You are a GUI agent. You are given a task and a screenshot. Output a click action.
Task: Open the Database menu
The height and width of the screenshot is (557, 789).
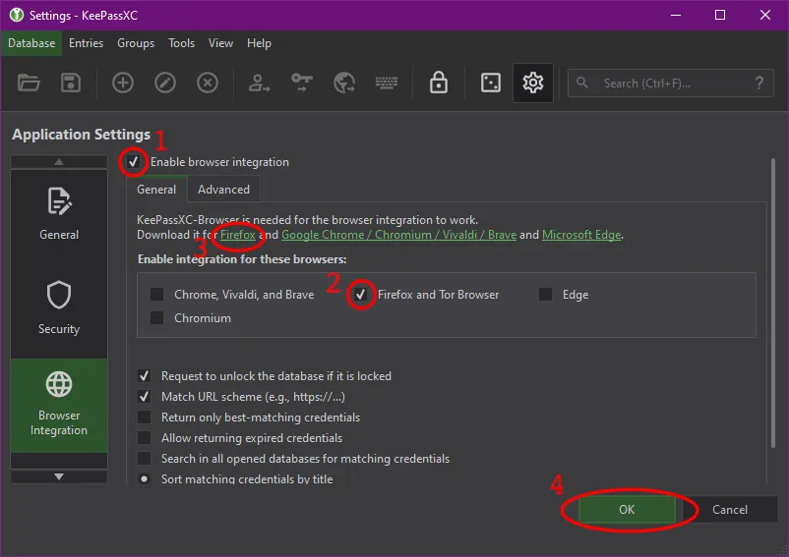point(31,43)
